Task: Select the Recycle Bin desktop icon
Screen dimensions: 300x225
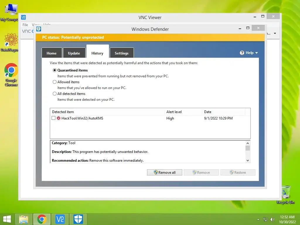Action: [285, 195]
